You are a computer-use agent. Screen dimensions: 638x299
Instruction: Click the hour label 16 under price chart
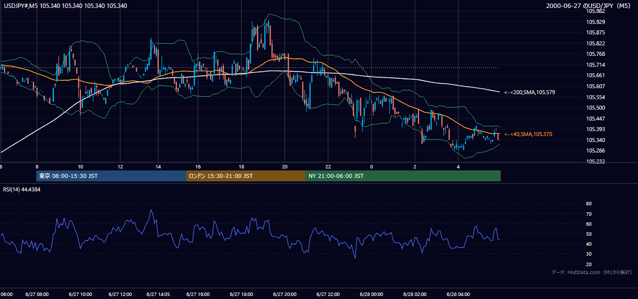(198, 166)
